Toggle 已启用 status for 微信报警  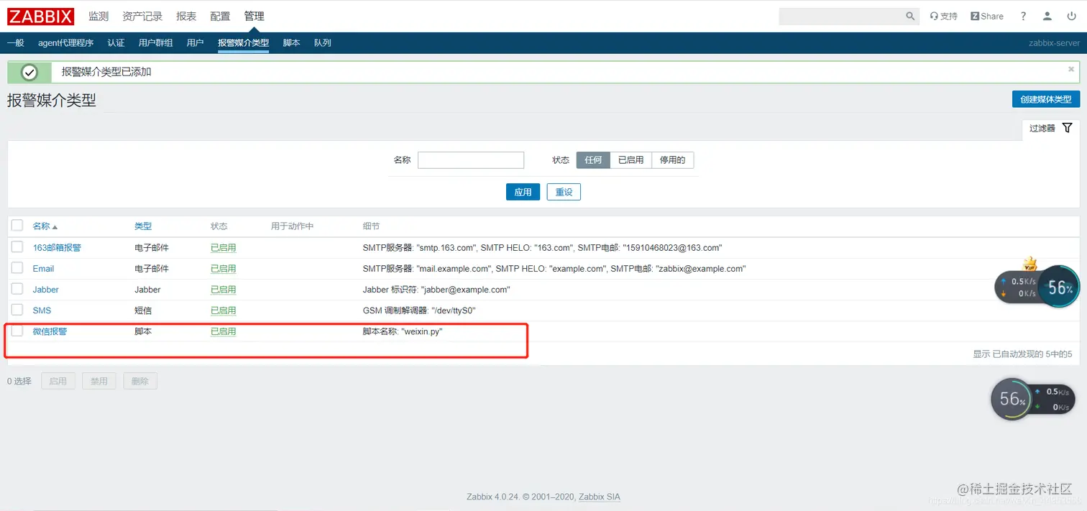224,331
